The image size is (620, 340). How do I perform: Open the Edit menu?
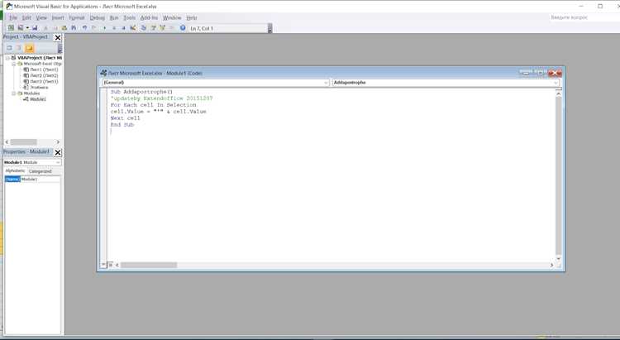(x=26, y=18)
